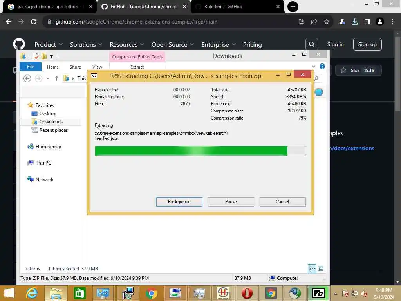Reload the GitHub page
Viewport: 401px width, 301px height.
(x=34, y=22)
